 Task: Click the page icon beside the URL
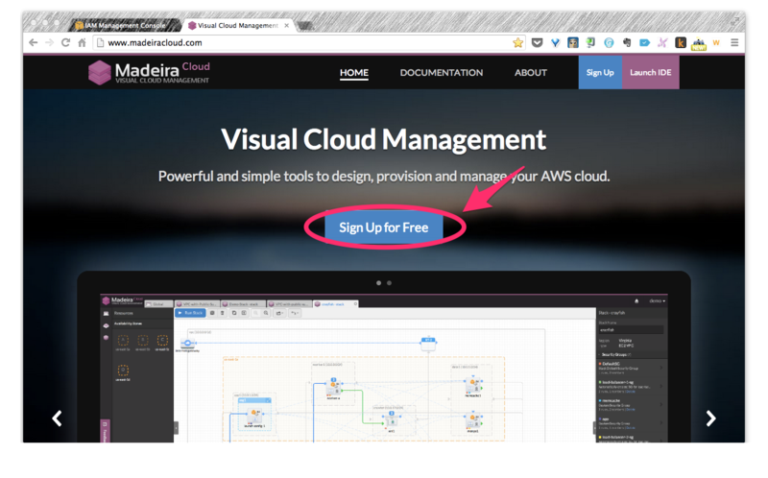(x=100, y=42)
